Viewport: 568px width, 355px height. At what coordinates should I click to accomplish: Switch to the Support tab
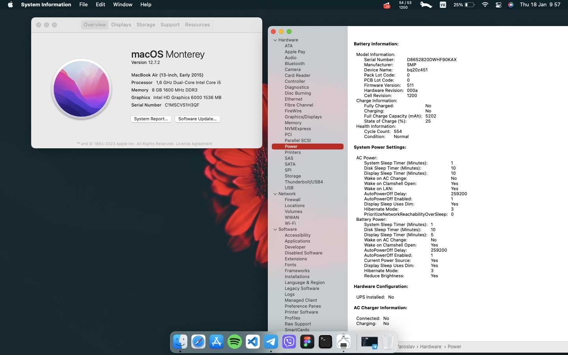170,24
